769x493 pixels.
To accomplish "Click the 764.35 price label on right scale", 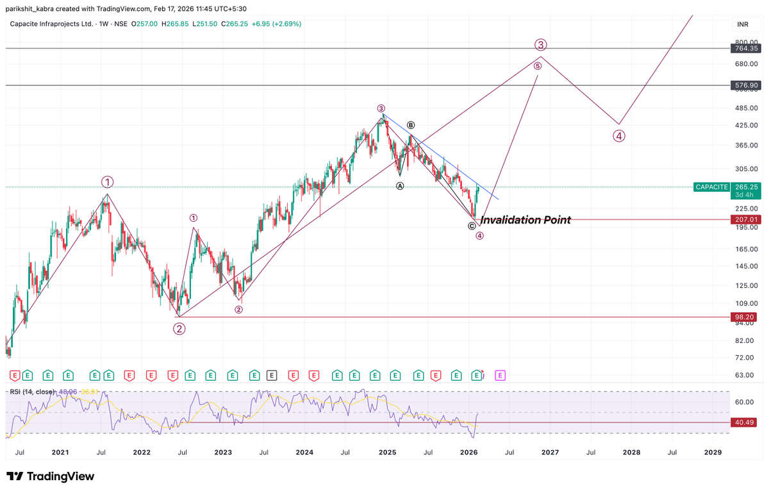I will pos(745,48).
